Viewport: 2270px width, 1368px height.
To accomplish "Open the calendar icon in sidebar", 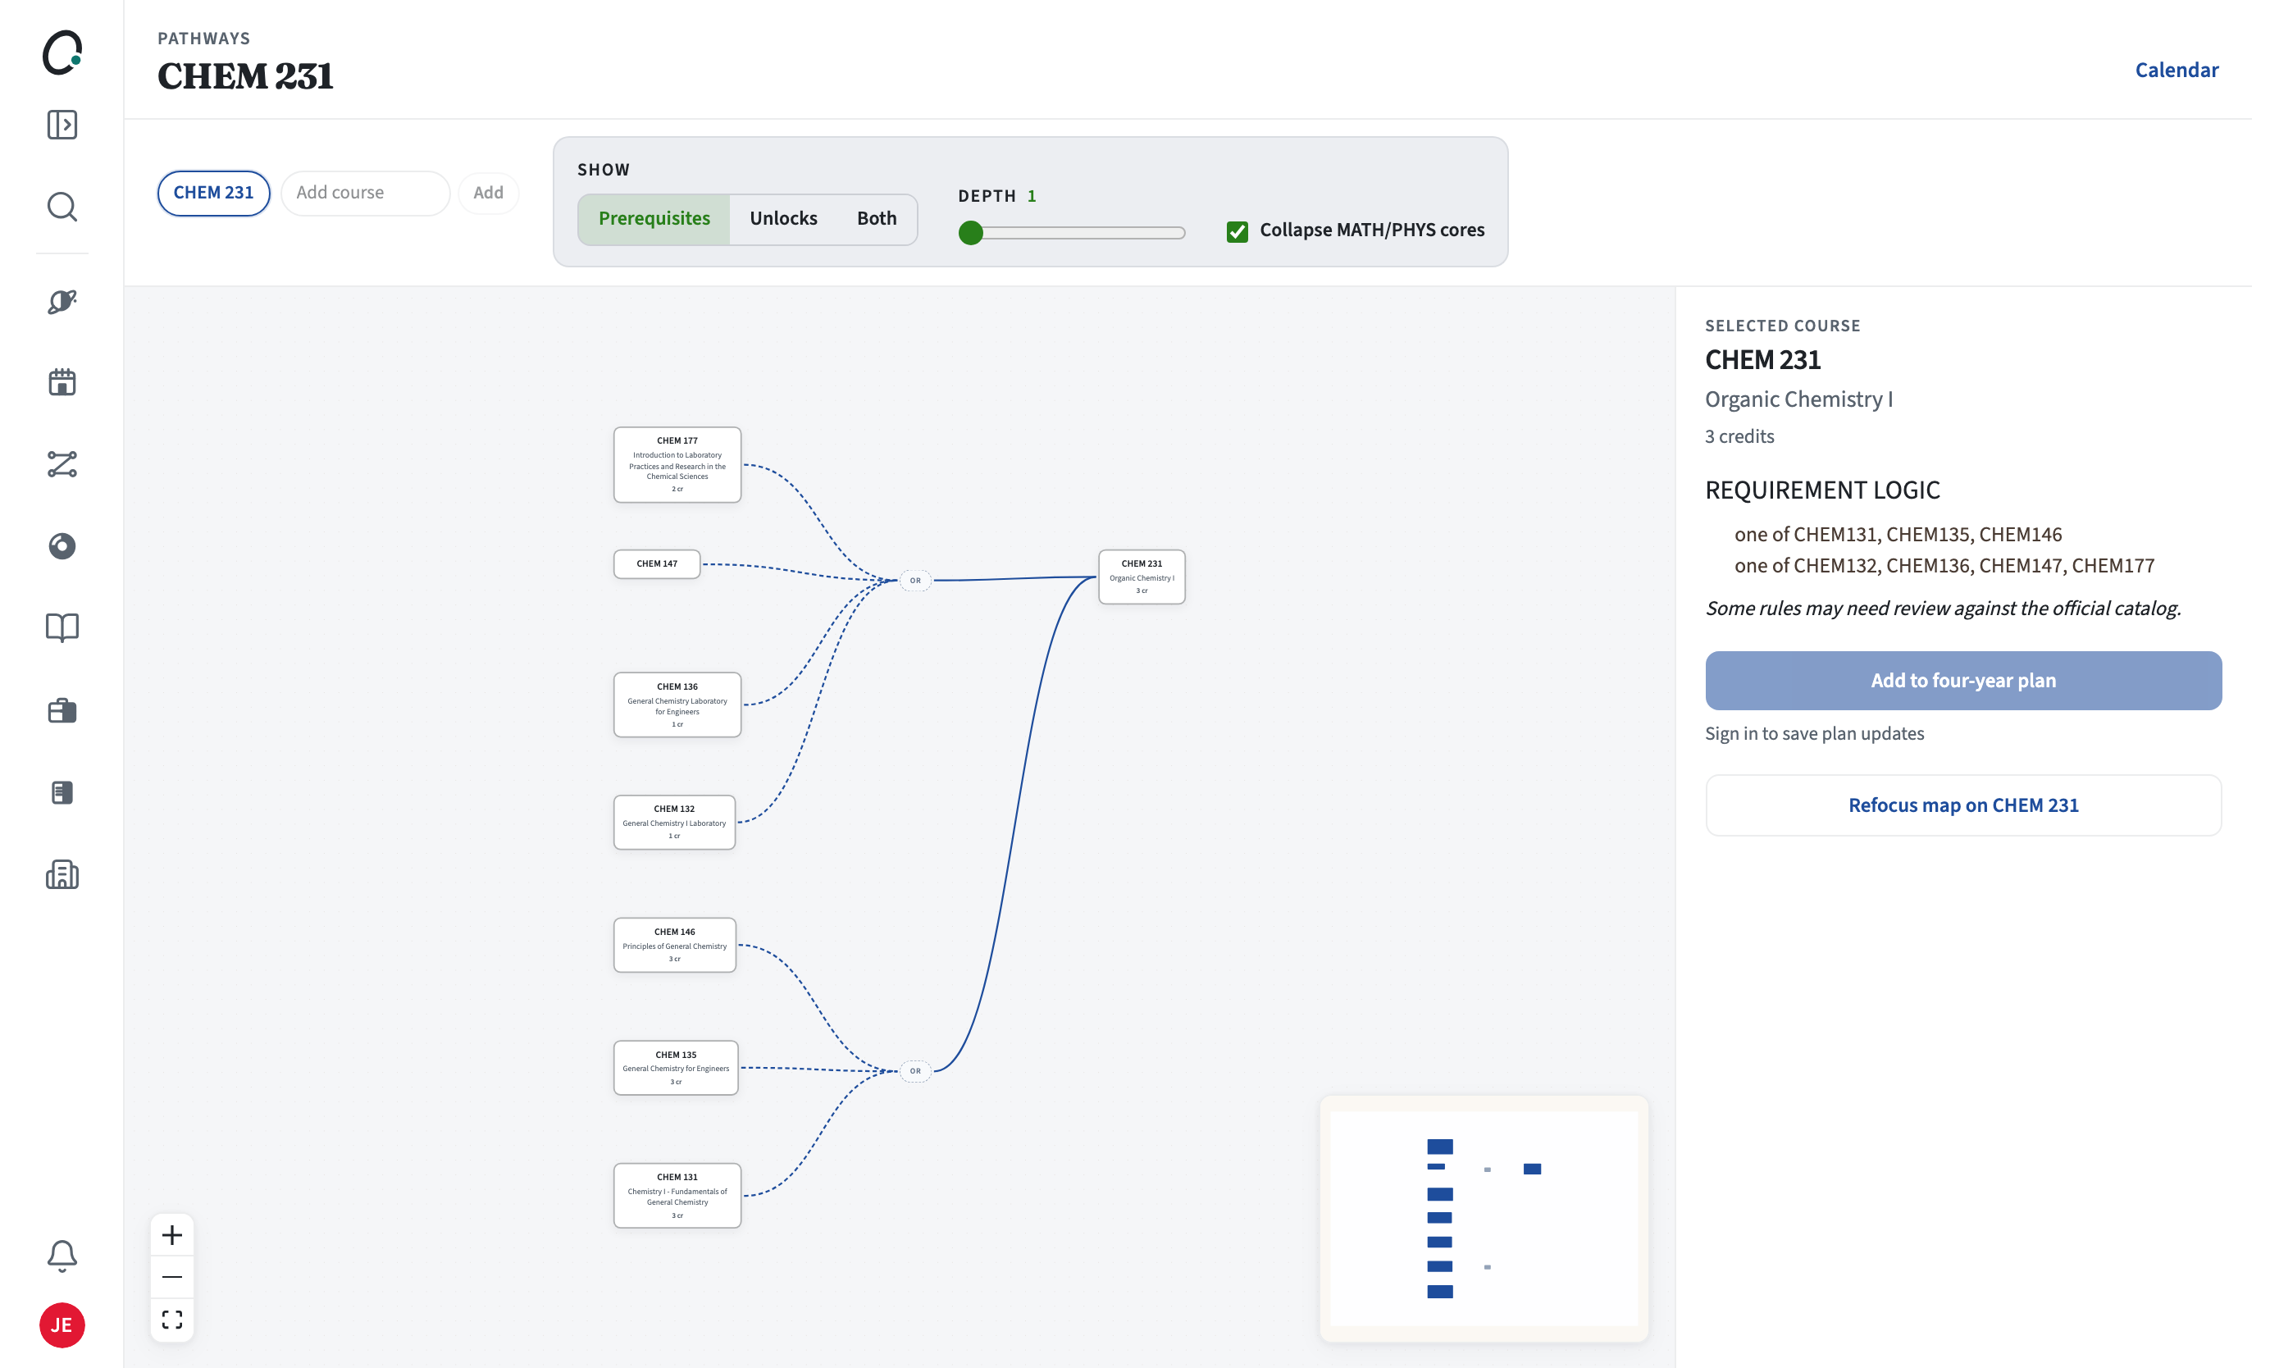I will coord(62,382).
